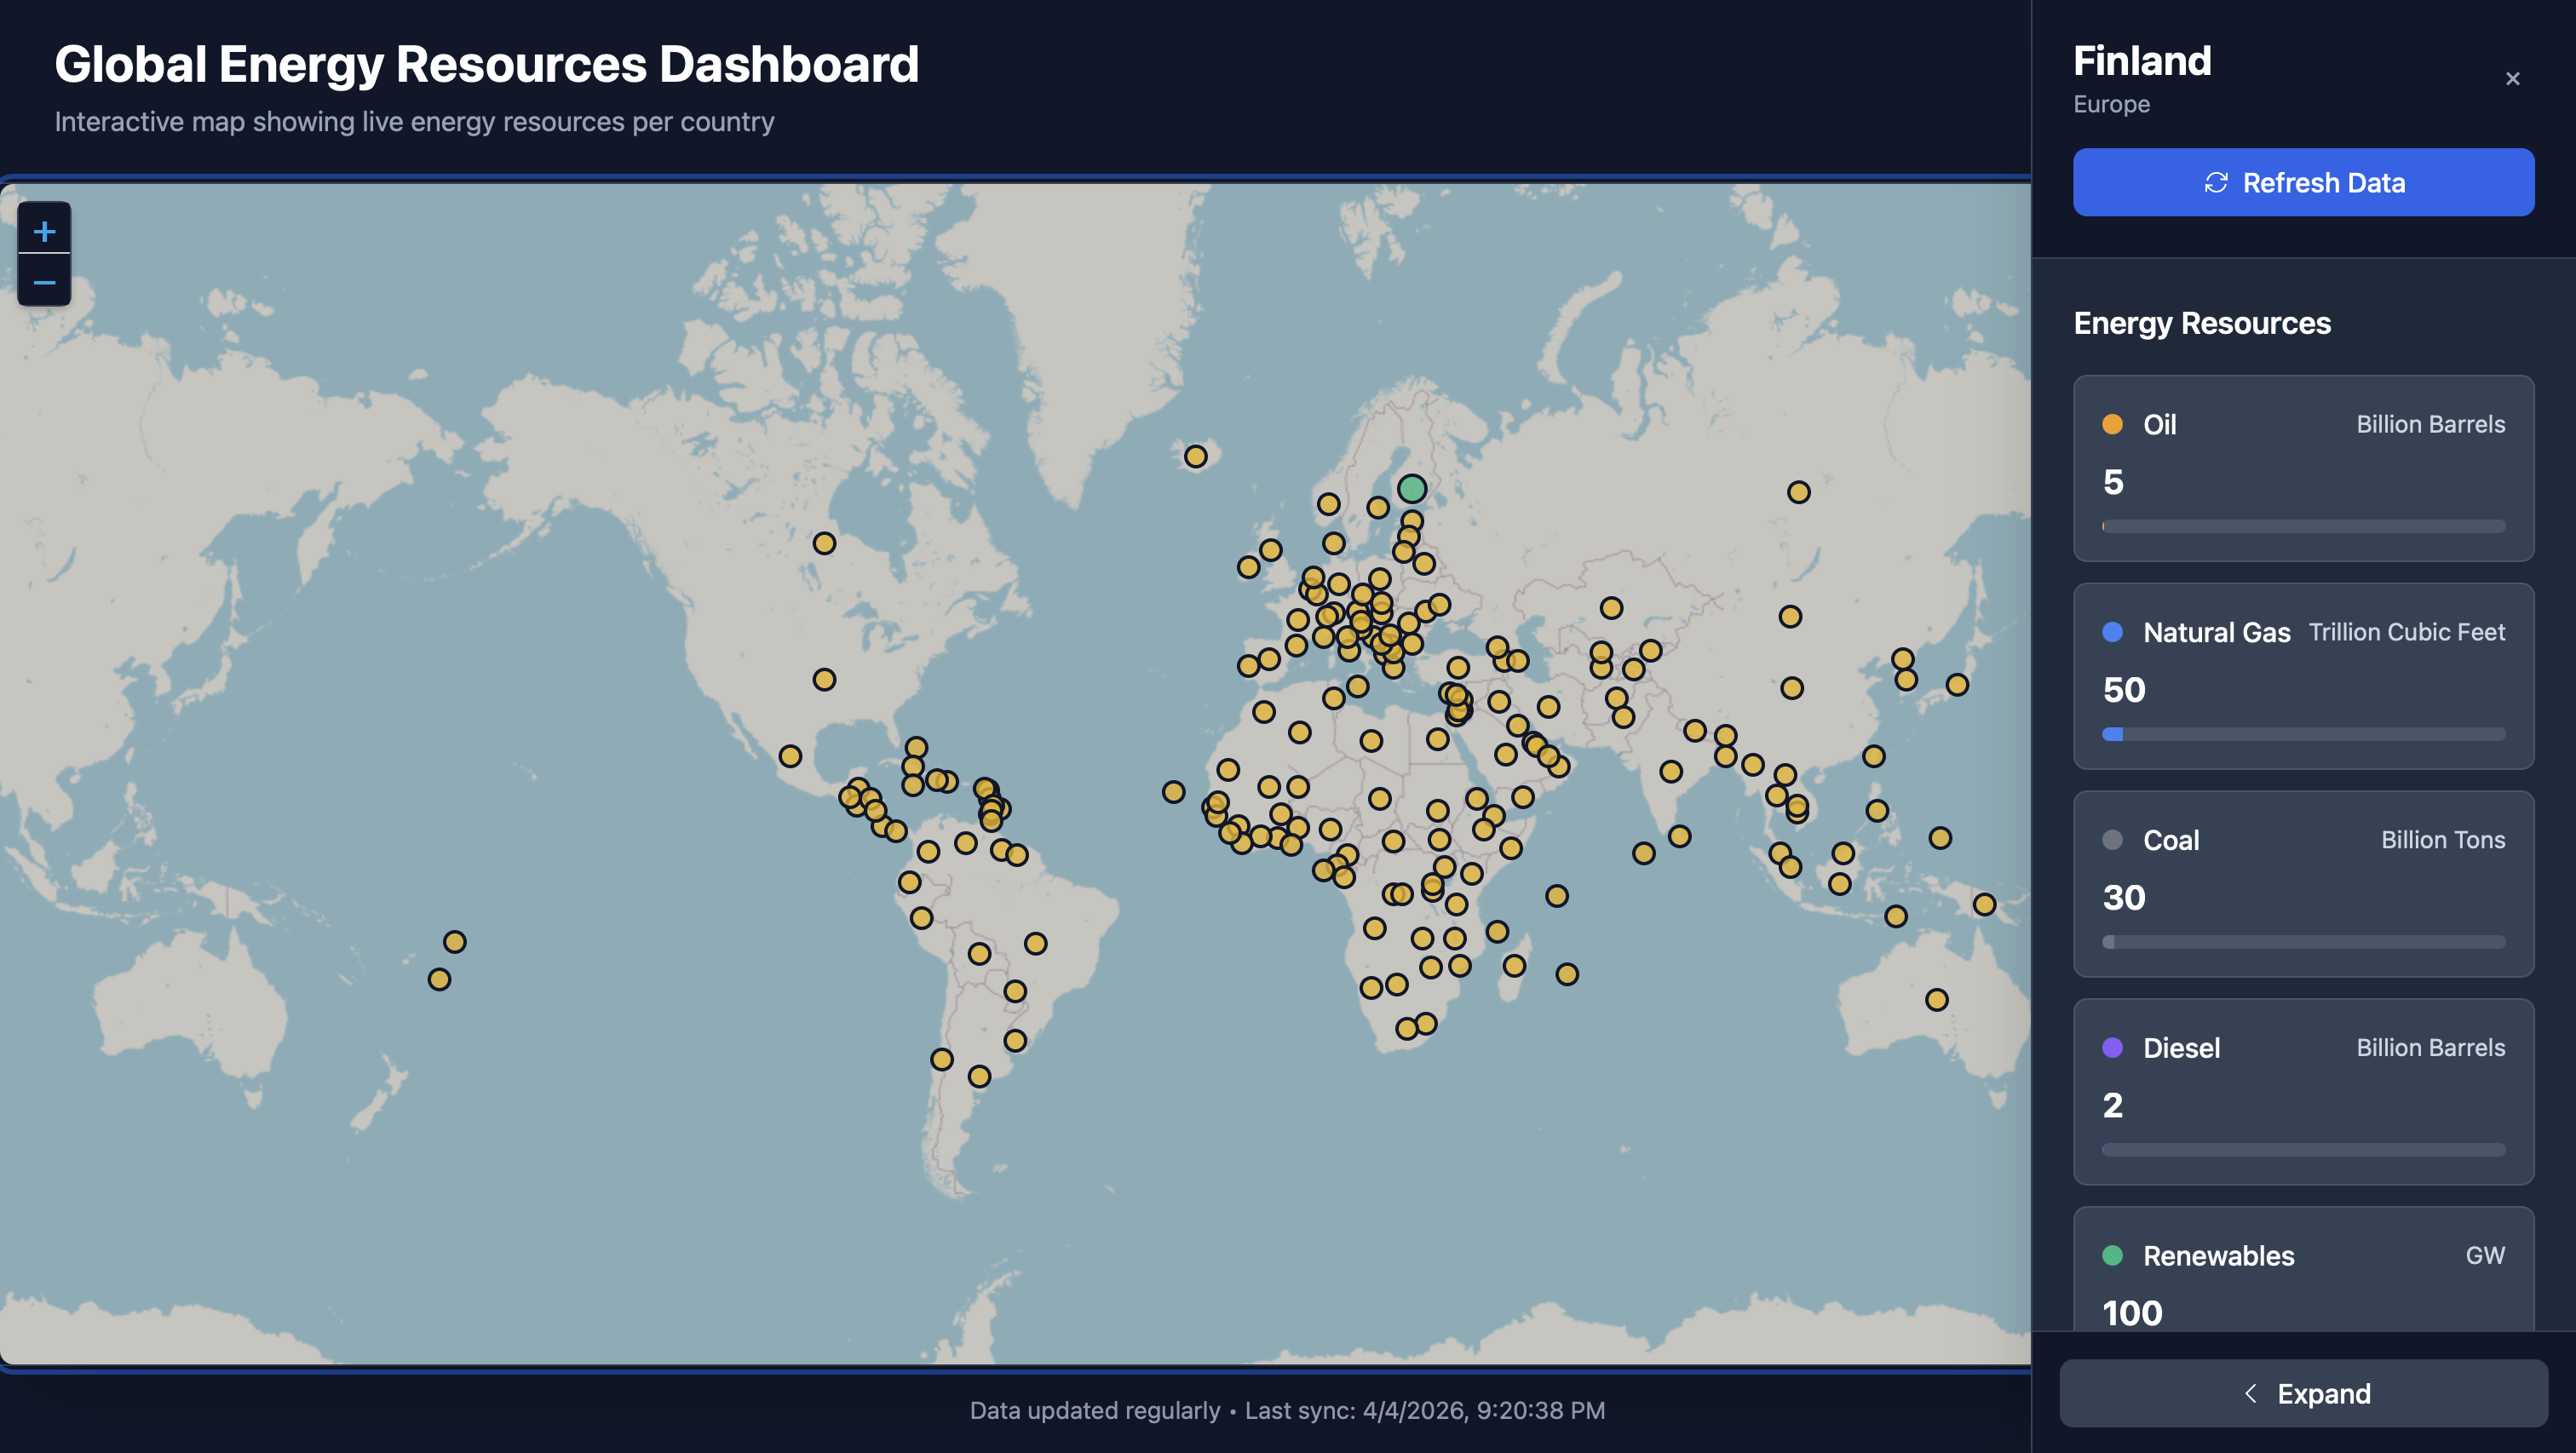Select the green Finland map marker
The height and width of the screenshot is (1453, 2576).
click(1411, 488)
